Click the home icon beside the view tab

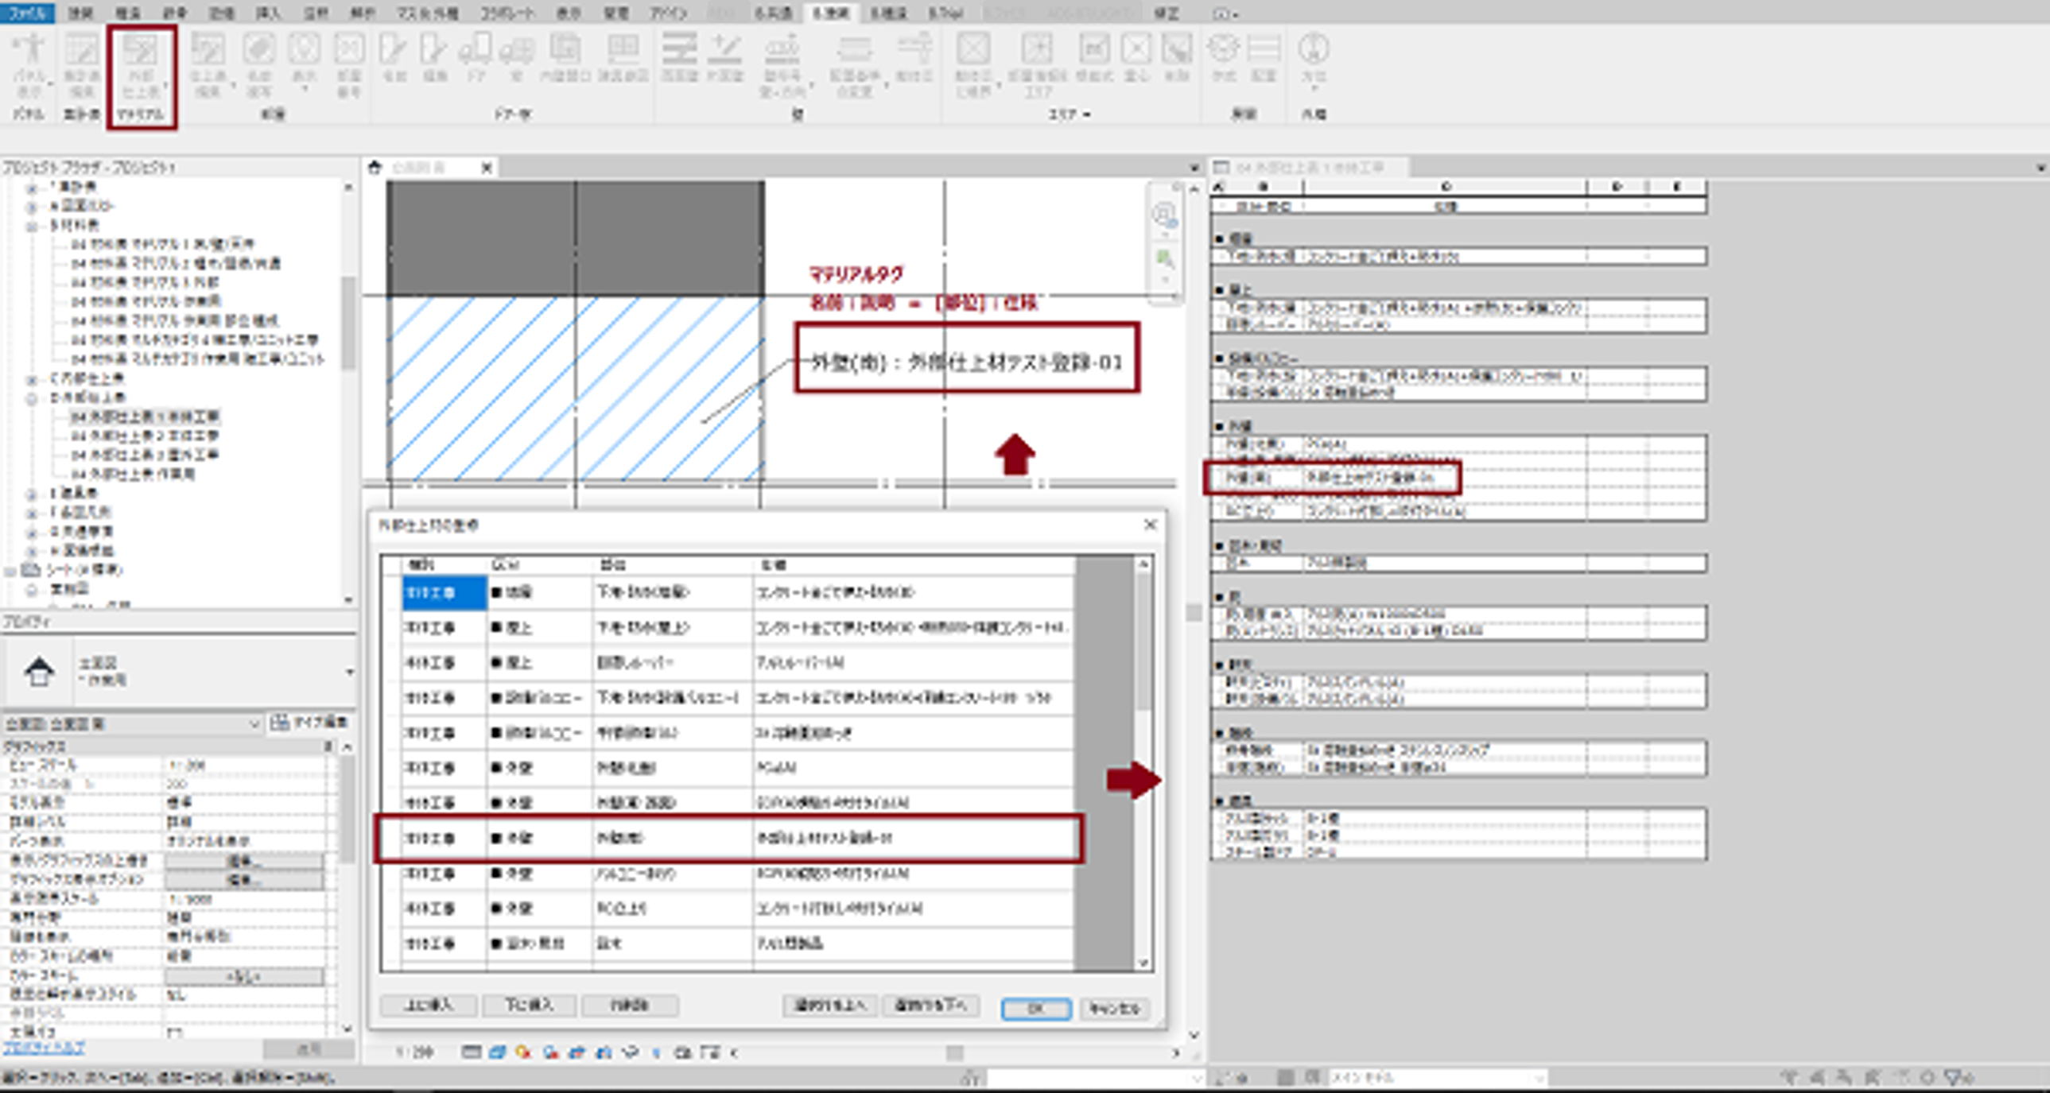point(375,167)
